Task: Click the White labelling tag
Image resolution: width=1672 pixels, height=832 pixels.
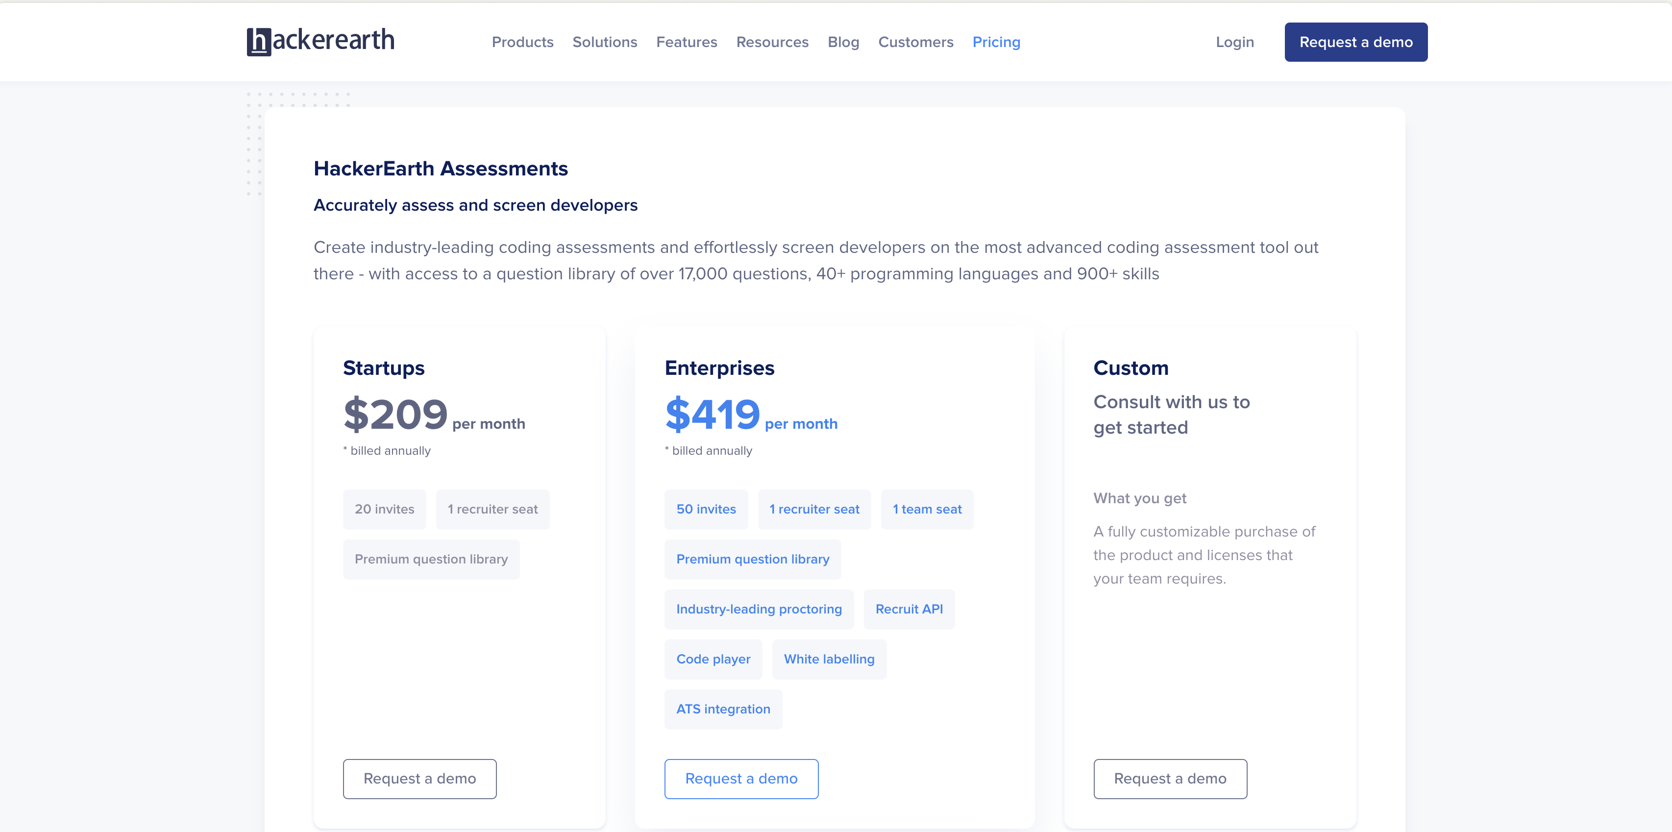Action: coord(829,659)
